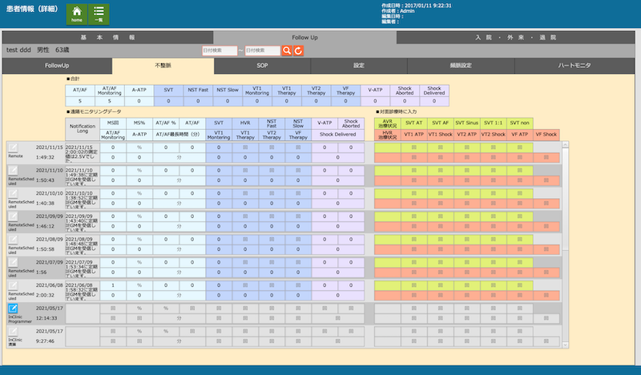This screenshot has height=375, width=641.
Task: Click the orange reset/refresh icon
Action: point(299,50)
